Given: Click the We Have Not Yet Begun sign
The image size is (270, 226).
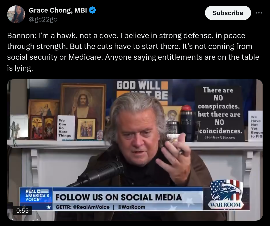Looking at the screenshot, I should 255,126.
